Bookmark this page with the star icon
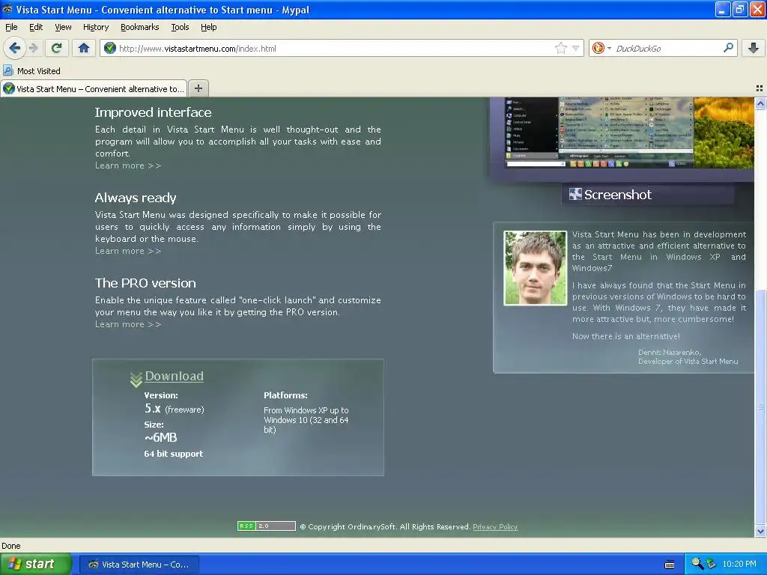Image resolution: width=767 pixels, height=575 pixels. [560, 48]
